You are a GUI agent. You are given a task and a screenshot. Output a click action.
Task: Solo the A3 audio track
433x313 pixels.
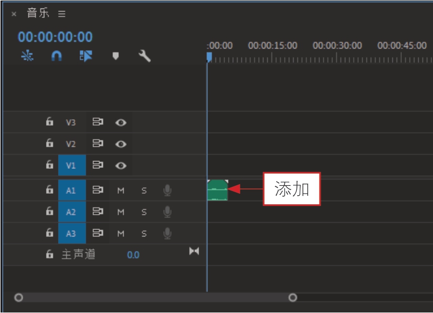(x=144, y=234)
